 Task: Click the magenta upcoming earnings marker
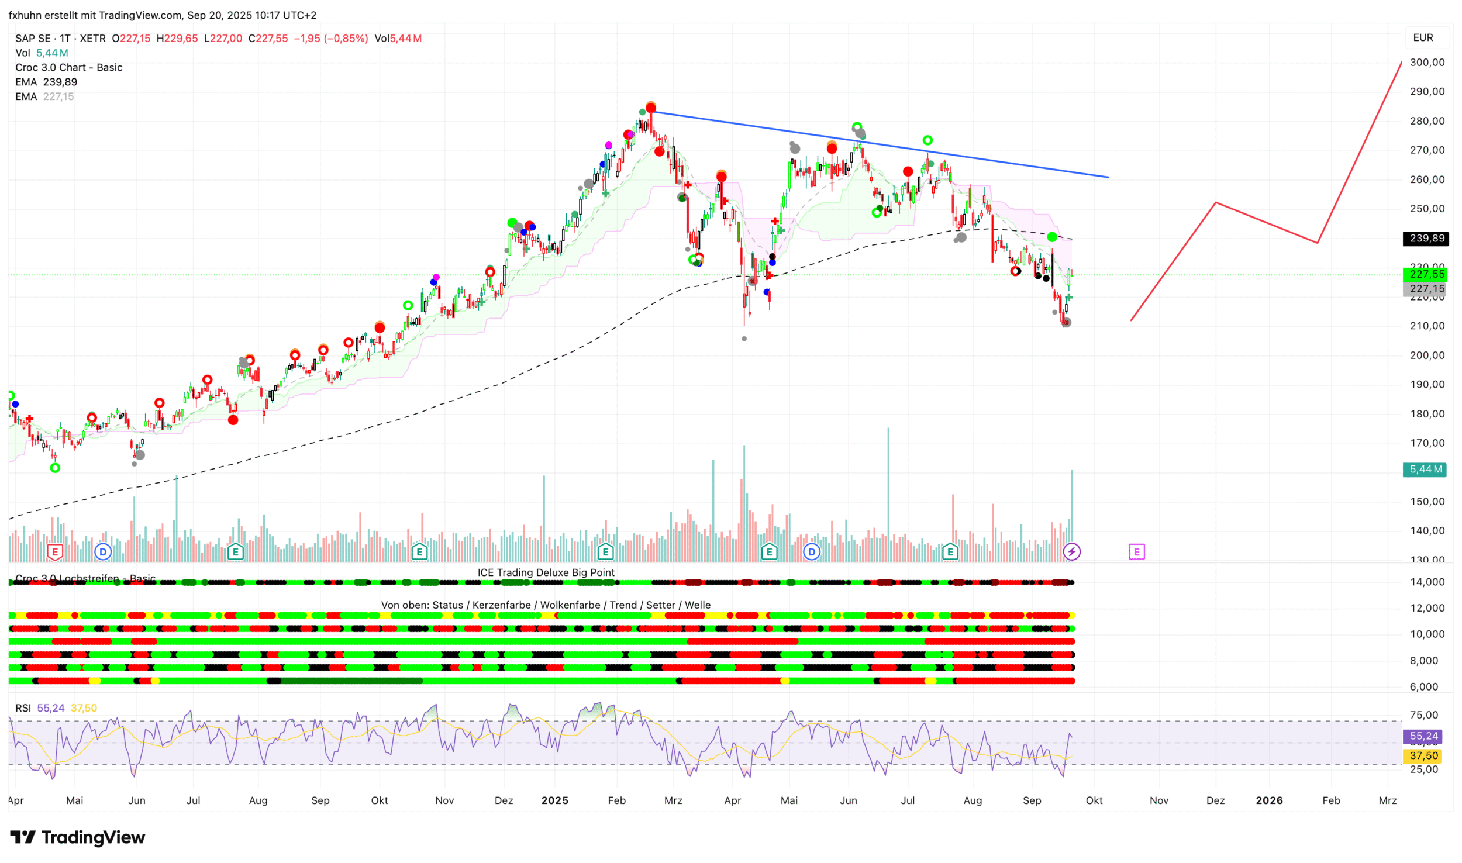[x=1136, y=552]
